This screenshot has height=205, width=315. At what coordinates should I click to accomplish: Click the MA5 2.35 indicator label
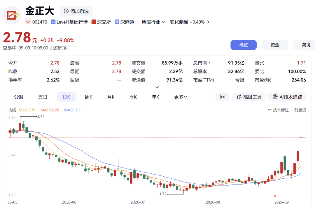click(x=27, y=110)
